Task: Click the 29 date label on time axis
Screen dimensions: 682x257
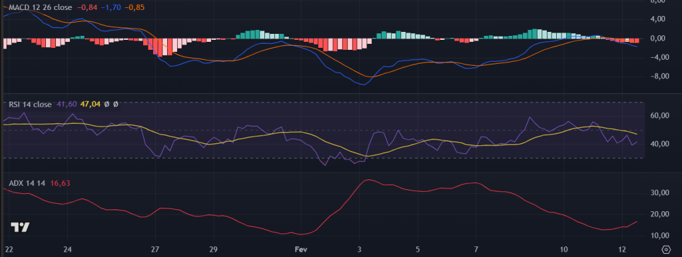Action: 213,250
